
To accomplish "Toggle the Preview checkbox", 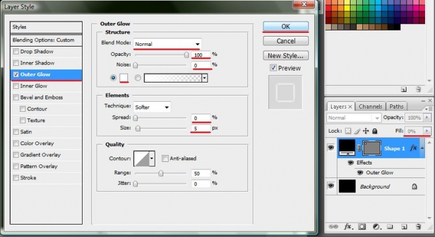I will (x=273, y=68).
